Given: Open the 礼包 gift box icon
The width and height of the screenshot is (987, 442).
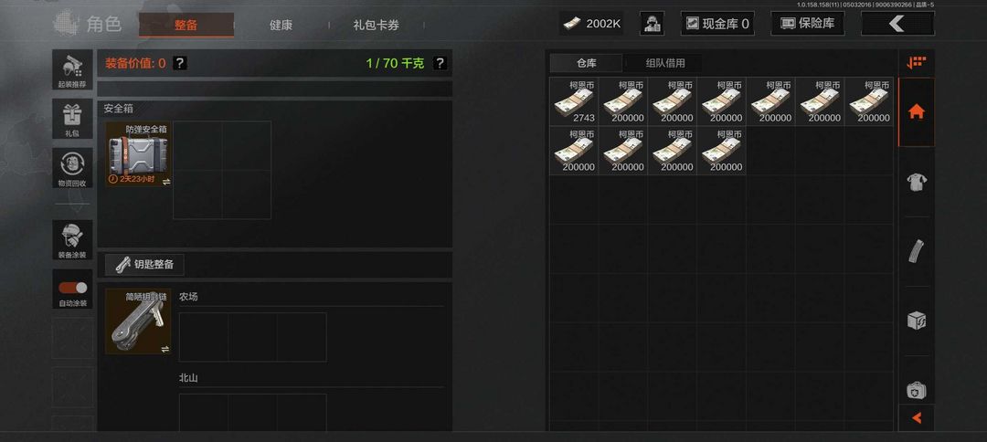Looking at the screenshot, I should pyautogui.click(x=72, y=119).
